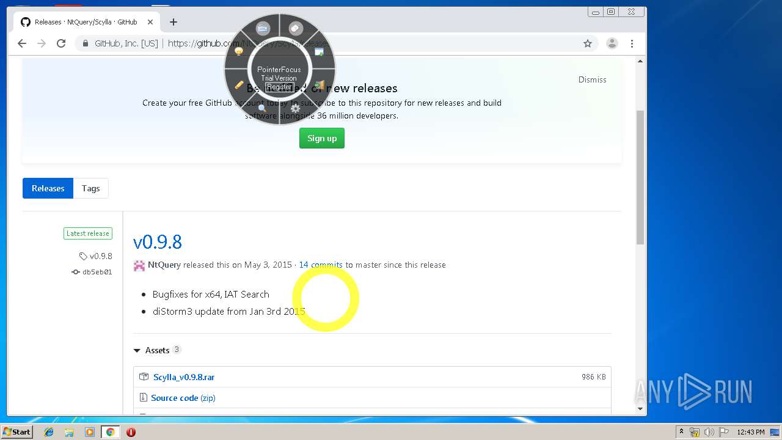Viewport: 782px width, 440px height.
Task: Click the network tray icon
Action: coord(695,432)
